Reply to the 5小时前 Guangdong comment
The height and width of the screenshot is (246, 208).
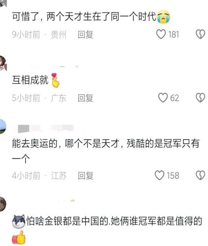86,98
